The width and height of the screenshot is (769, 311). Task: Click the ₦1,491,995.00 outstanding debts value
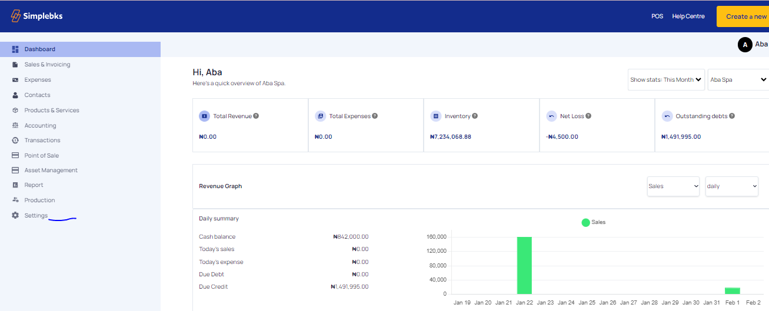681,137
